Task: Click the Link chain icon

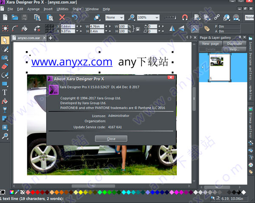Action: tap(217, 17)
